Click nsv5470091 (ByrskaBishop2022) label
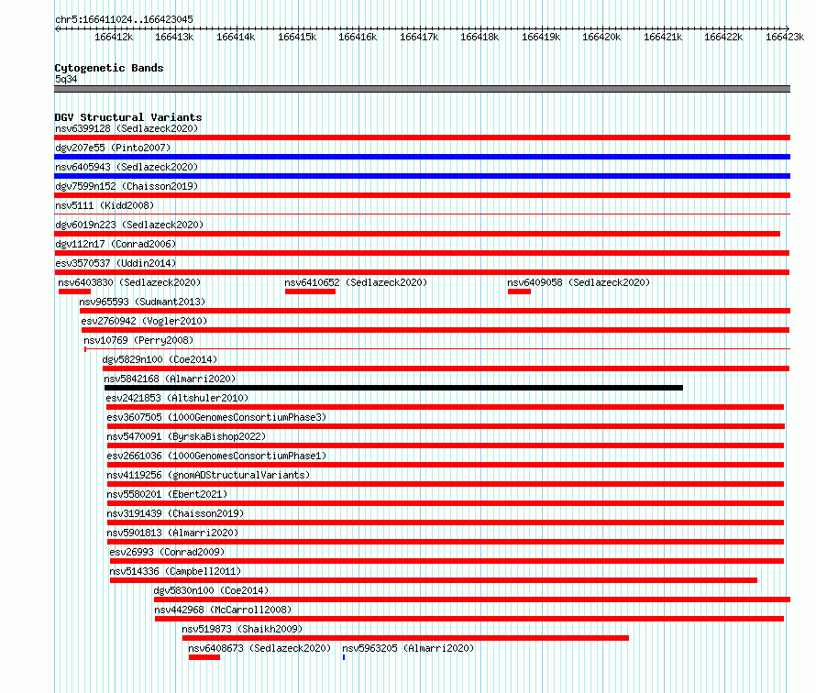This screenshot has width=816, height=693. (x=186, y=436)
